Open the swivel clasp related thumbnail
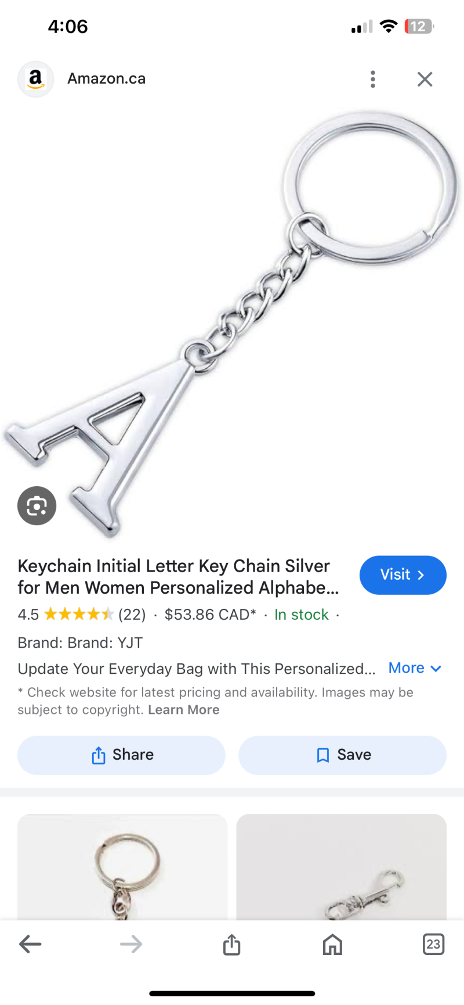 click(341, 867)
